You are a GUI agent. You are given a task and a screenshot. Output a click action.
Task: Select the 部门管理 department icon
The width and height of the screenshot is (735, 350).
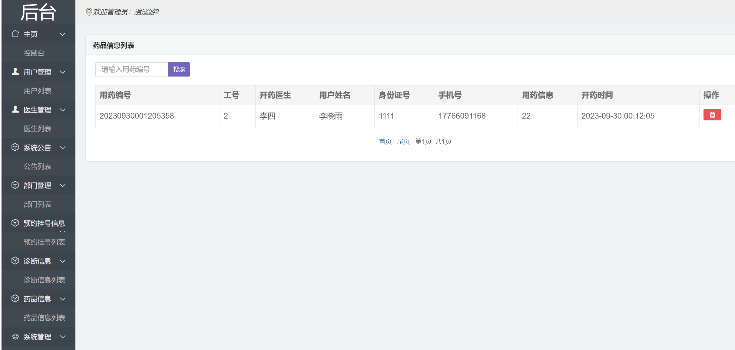tap(15, 185)
